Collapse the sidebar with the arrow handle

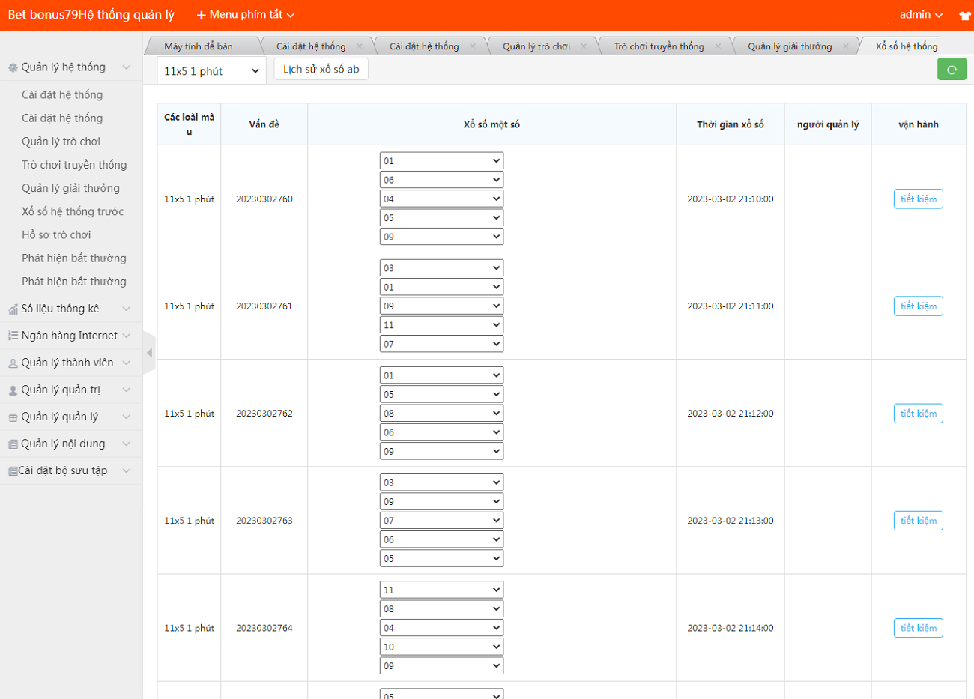[x=149, y=352]
